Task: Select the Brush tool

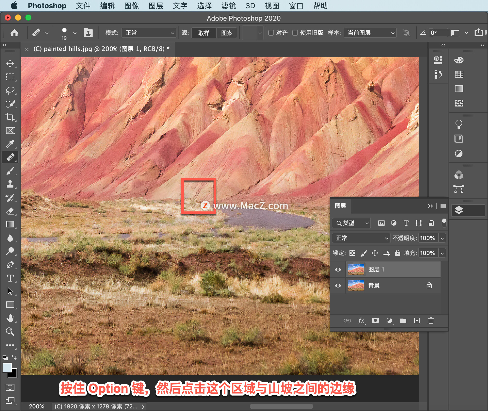Action: pos(10,171)
